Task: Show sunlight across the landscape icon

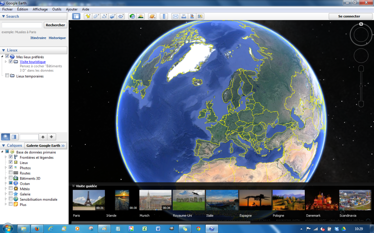Action: click(x=141, y=16)
